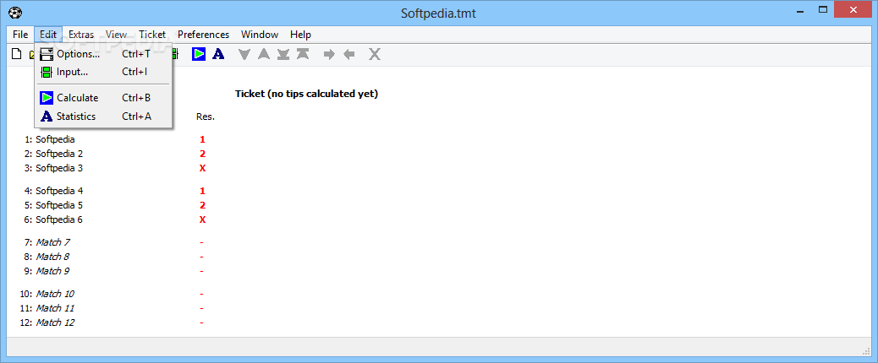
Task: Open the Preferences menu
Action: click(x=203, y=35)
